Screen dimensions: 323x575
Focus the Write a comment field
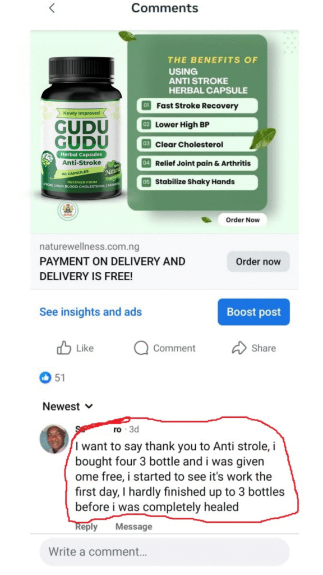164,552
